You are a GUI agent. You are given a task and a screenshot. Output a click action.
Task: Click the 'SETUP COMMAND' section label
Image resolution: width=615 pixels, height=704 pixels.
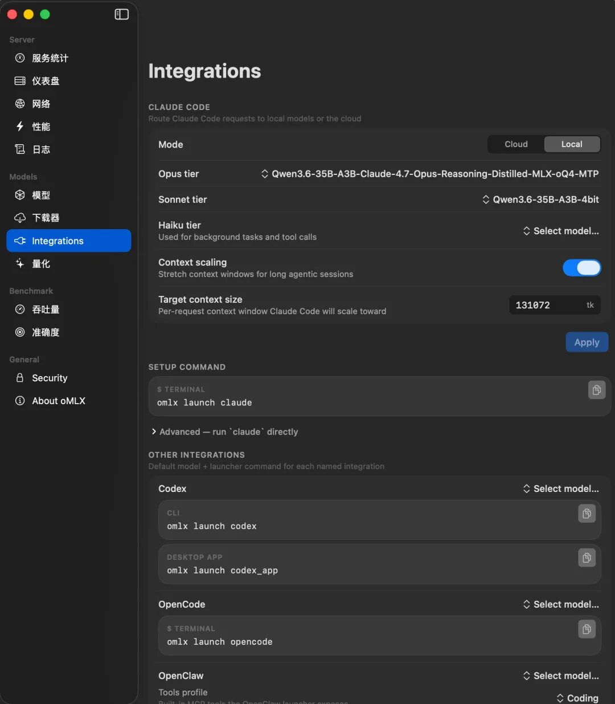187,367
